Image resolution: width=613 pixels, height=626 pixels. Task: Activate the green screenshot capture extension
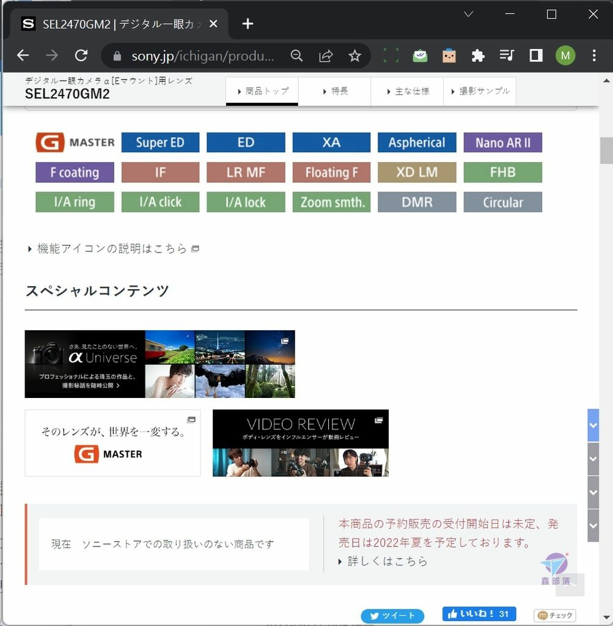pos(391,56)
